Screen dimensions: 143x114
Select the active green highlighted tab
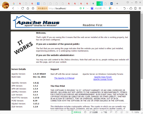(x=100, y=4)
